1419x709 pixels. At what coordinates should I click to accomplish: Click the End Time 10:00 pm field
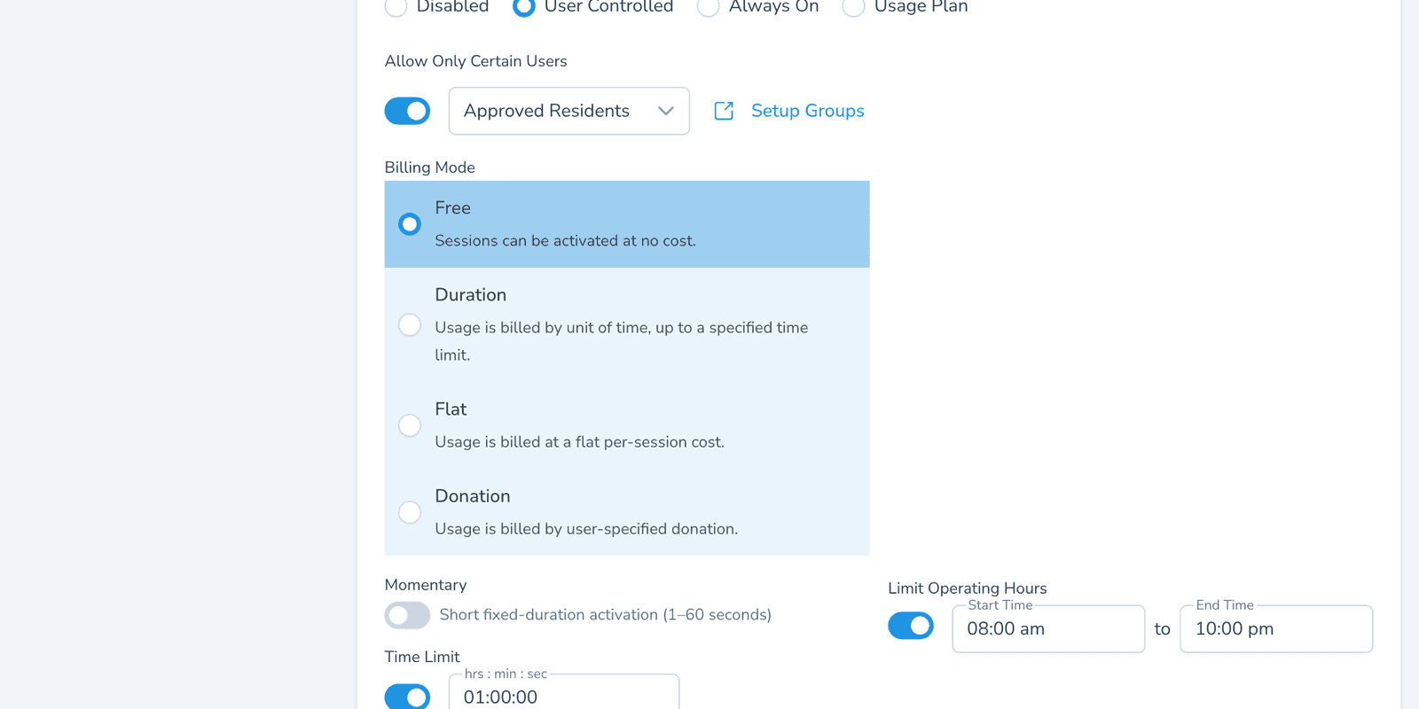1276,629
